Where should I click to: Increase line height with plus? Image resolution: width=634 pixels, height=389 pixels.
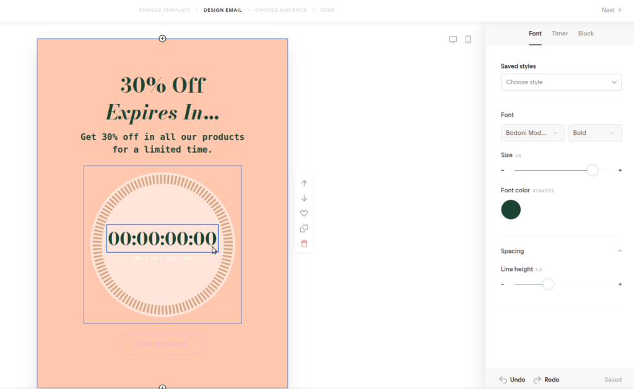click(620, 284)
